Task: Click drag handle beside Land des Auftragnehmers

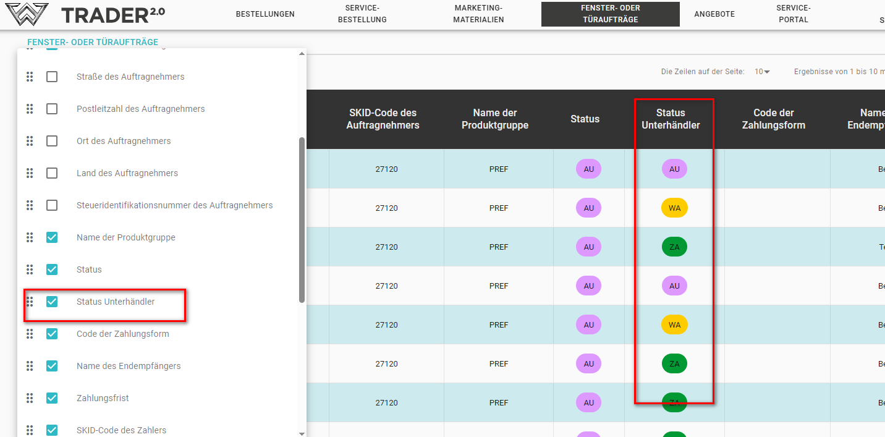Action: (29, 173)
